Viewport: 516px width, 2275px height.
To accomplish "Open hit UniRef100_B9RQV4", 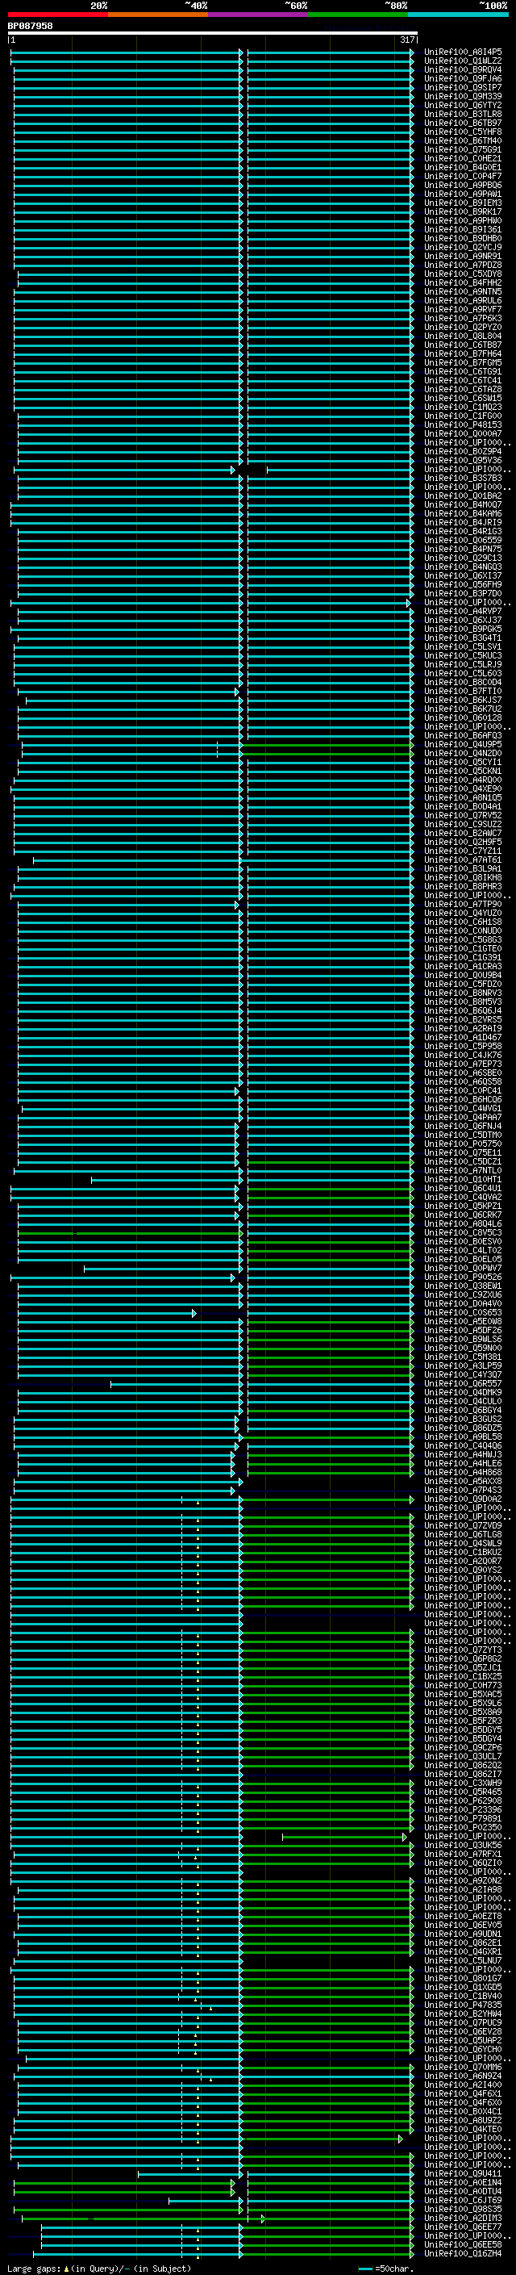I will 463,69.
